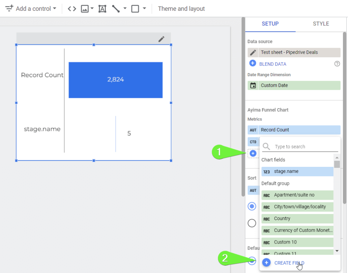Click the ABC icon of City/town/village/locality
The height and width of the screenshot is (273, 348).
(x=266, y=207)
